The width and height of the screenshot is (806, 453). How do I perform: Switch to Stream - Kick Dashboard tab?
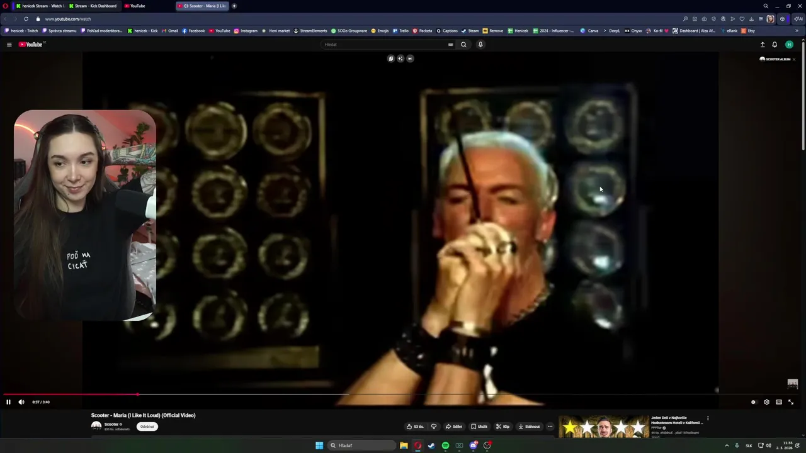(93, 6)
